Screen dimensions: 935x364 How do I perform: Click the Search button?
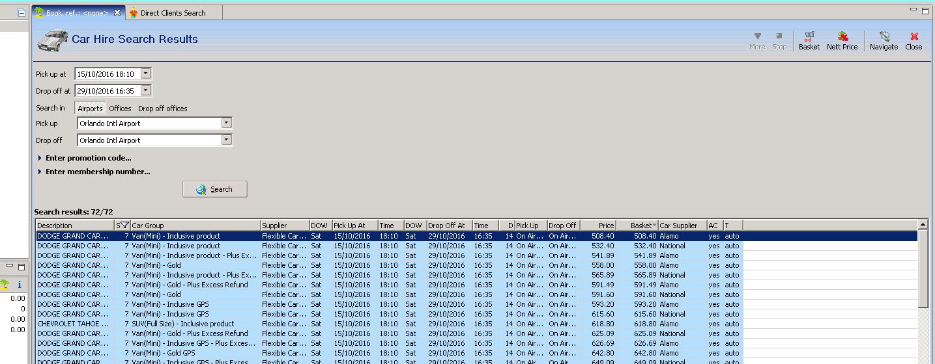tap(215, 189)
